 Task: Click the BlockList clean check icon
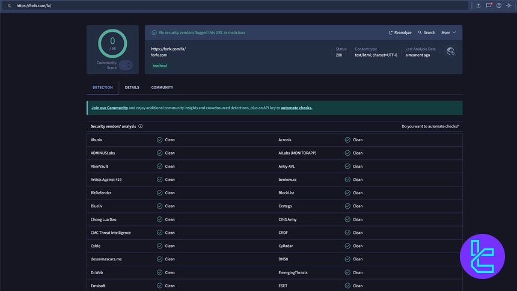click(347, 193)
